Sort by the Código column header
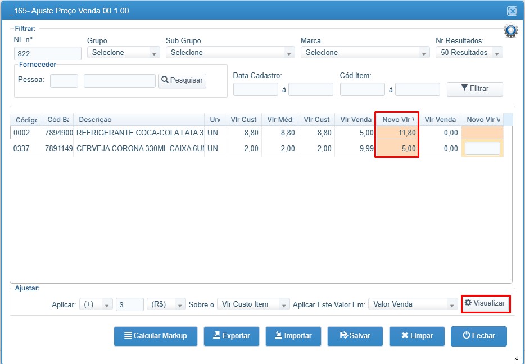The height and width of the screenshot is (364, 525). click(26, 120)
